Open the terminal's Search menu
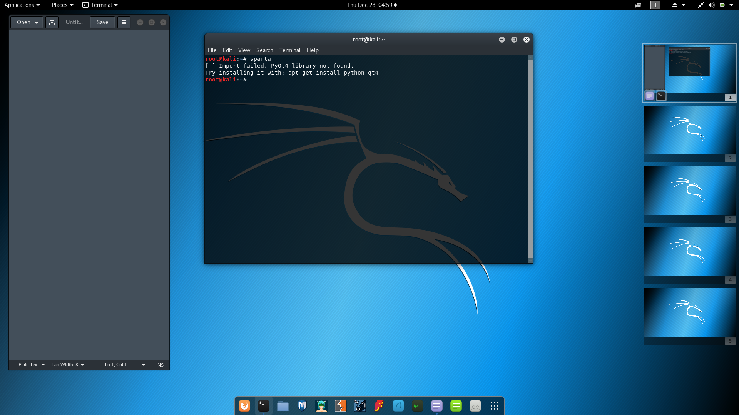Screen dimensions: 739x415 point(264,50)
